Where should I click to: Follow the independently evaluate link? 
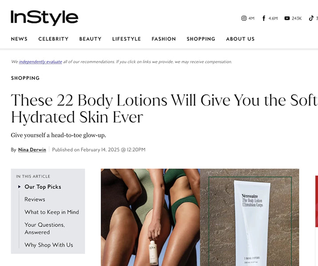40,62
